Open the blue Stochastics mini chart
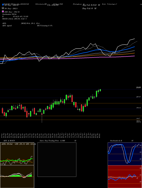The height and width of the screenshot is (188, 142). [x=125, y=154]
